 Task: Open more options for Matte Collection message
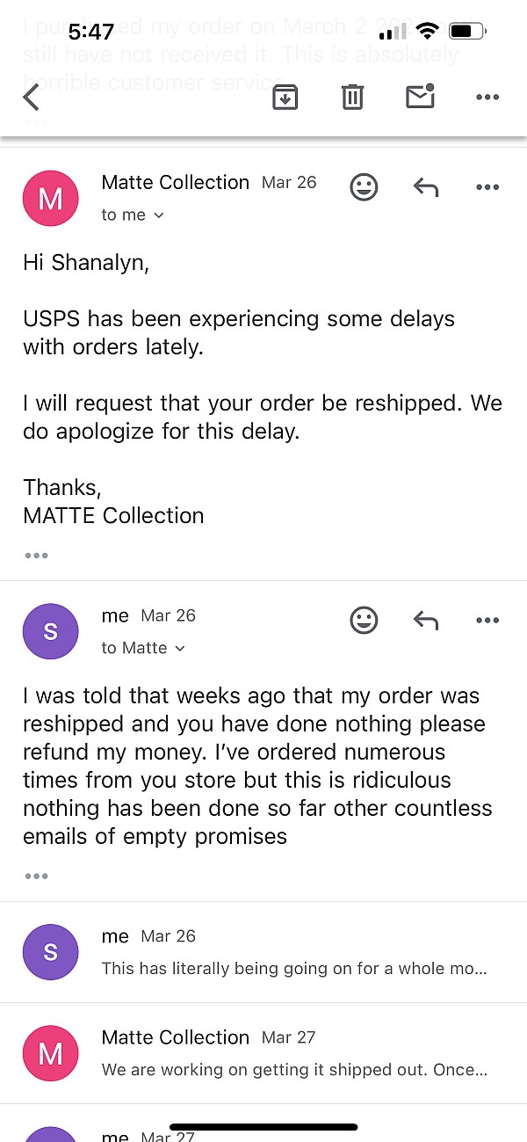(487, 186)
